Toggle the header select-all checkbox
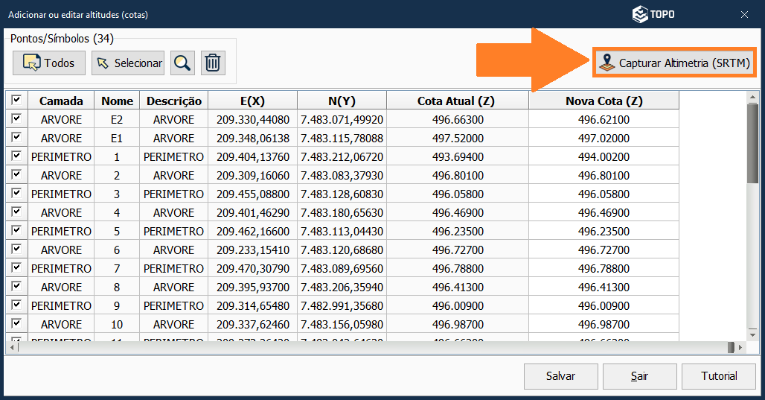 (x=16, y=101)
